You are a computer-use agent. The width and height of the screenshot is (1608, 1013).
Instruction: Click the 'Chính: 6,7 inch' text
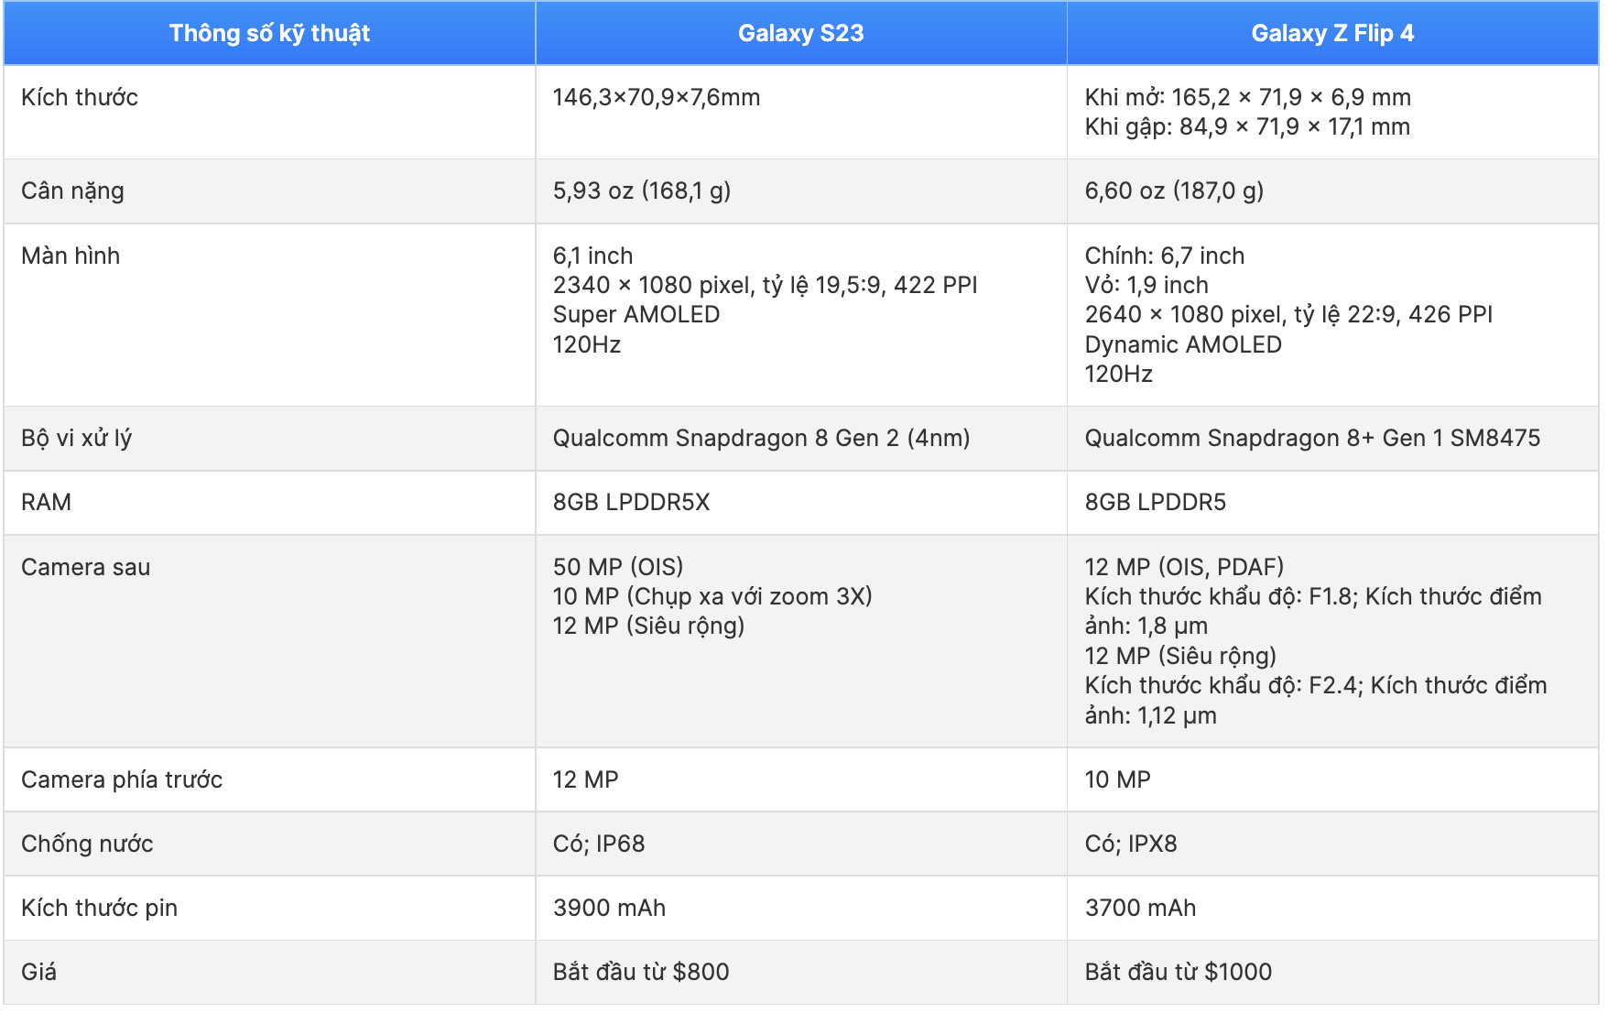click(x=1165, y=256)
